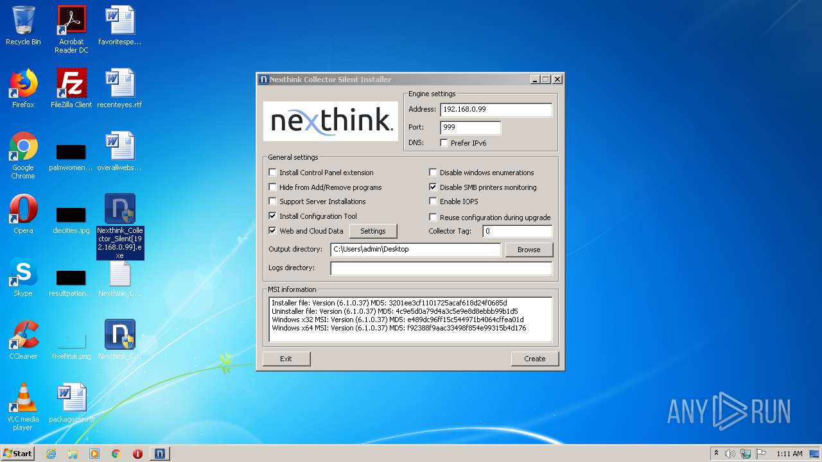Show hidden system tray icons
The height and width of the screenshot is (462, 822).
[x=716, y=454]
